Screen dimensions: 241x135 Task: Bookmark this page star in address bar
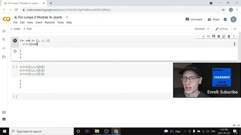point(223,10)
